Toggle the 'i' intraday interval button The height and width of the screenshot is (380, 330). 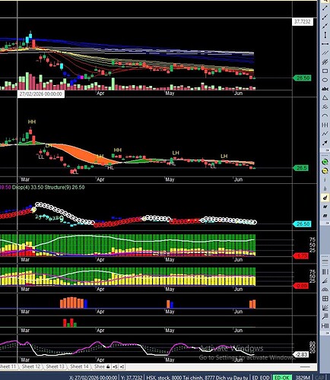pos(325,179)
